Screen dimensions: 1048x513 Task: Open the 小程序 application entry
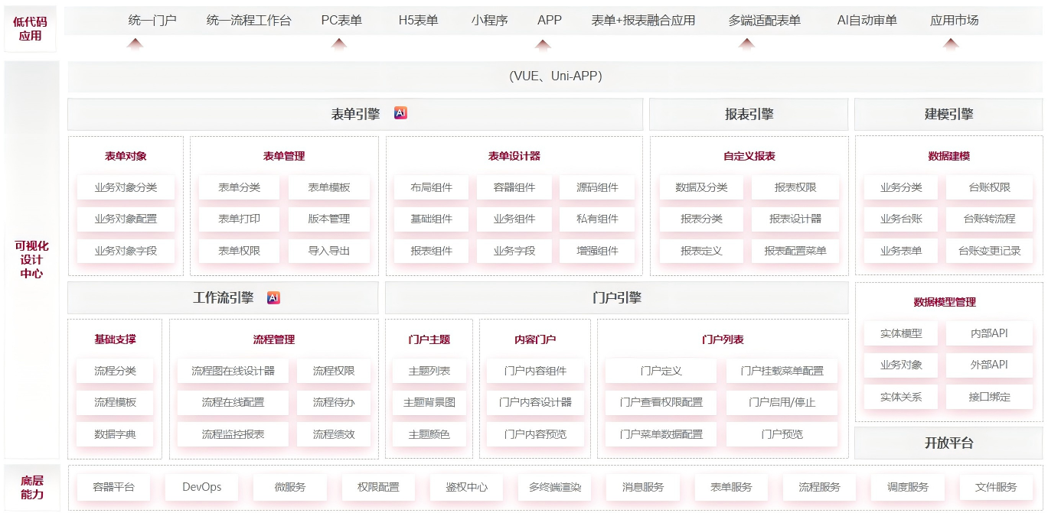tap(489, 21)
